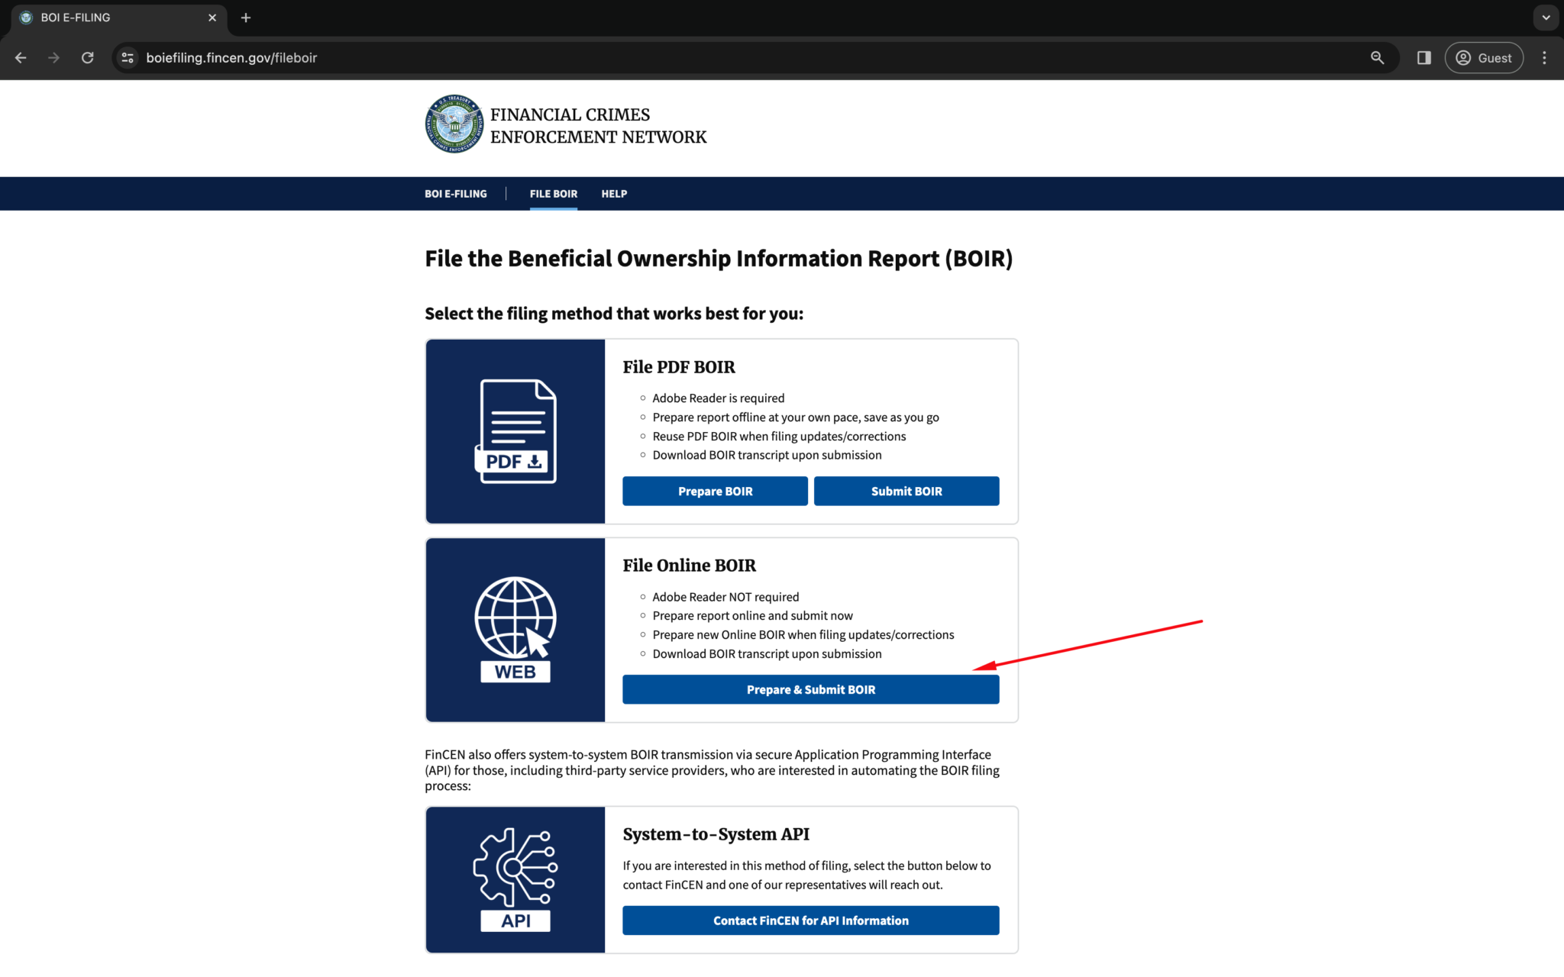This screenshot has height=977, width=1564.
Task: Select the FILE BOIR navigation item
Action: click(553, 193)
